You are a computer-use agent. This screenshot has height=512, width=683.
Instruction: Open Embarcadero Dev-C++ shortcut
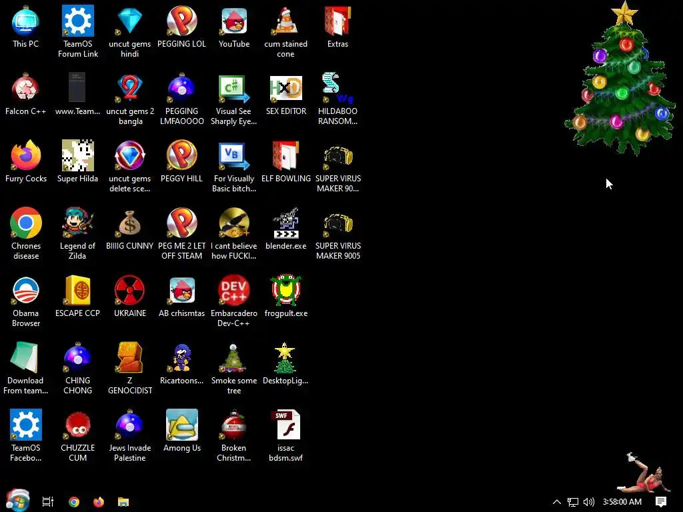[x=234, y=301]
